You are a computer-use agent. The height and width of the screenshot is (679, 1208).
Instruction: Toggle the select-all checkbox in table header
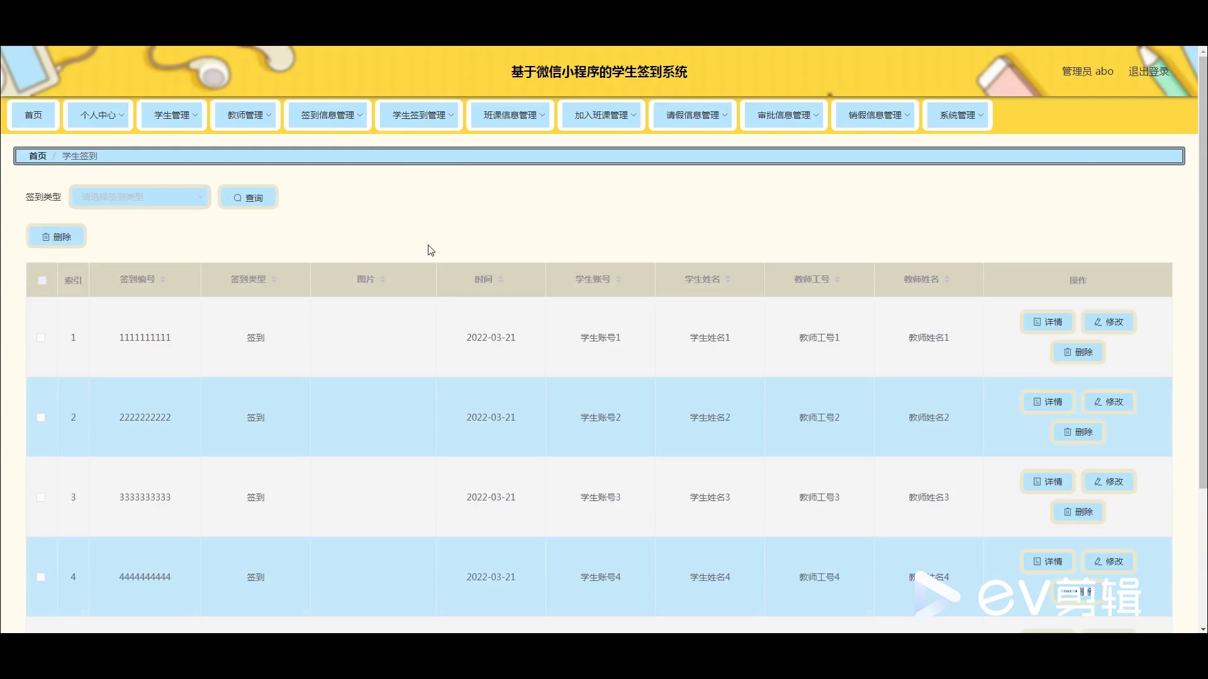click(x=42, y=280)
